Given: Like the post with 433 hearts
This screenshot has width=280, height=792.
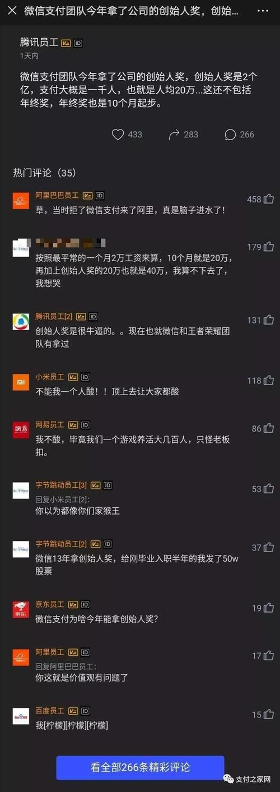Looking at the screenshot, I should pyautogui.click(x=118, y=135).
